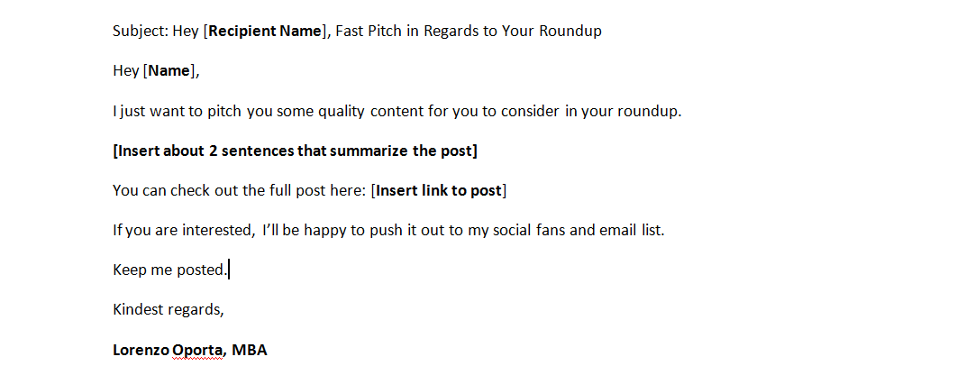
Task: Click the words quality content in pitch sentence
Action: point(371,112)
